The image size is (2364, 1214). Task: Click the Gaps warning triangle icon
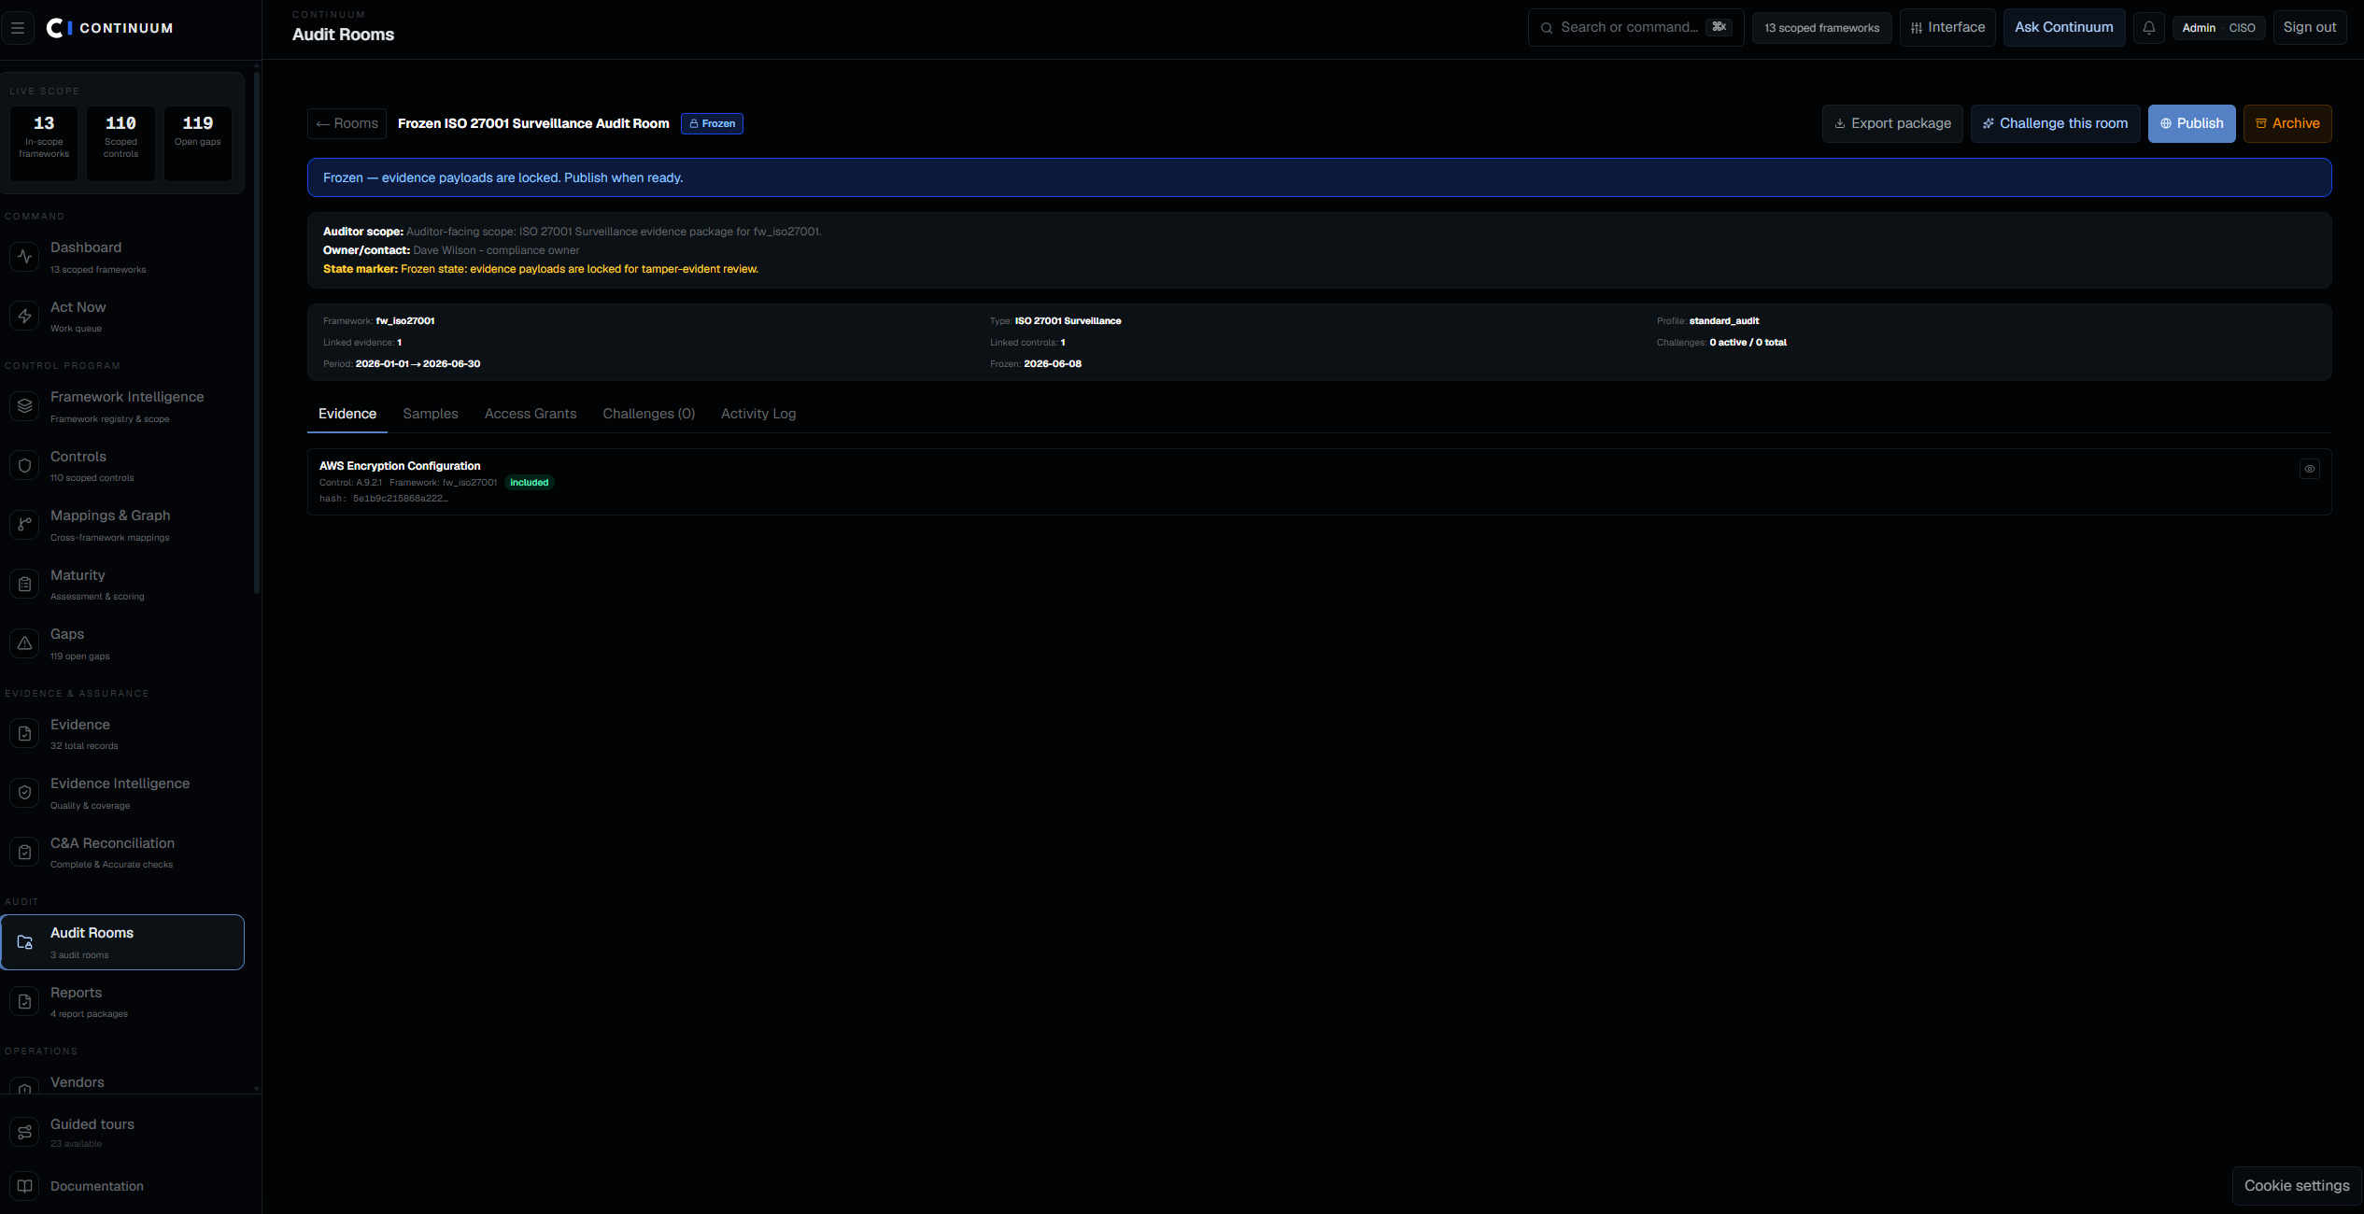25,642
